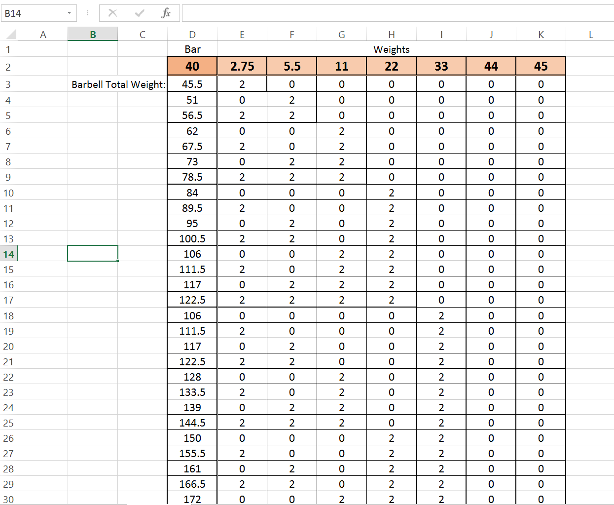Click the Cancel X formula icon
Viewport: 614px width, 505px height.
pyautogui.click(x=112, y=13)
